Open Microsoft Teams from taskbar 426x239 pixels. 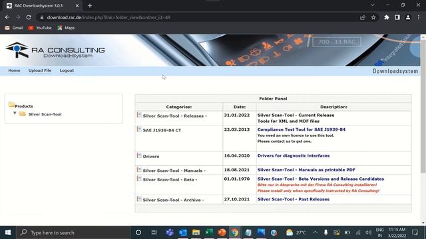click(x=170, y=232)
